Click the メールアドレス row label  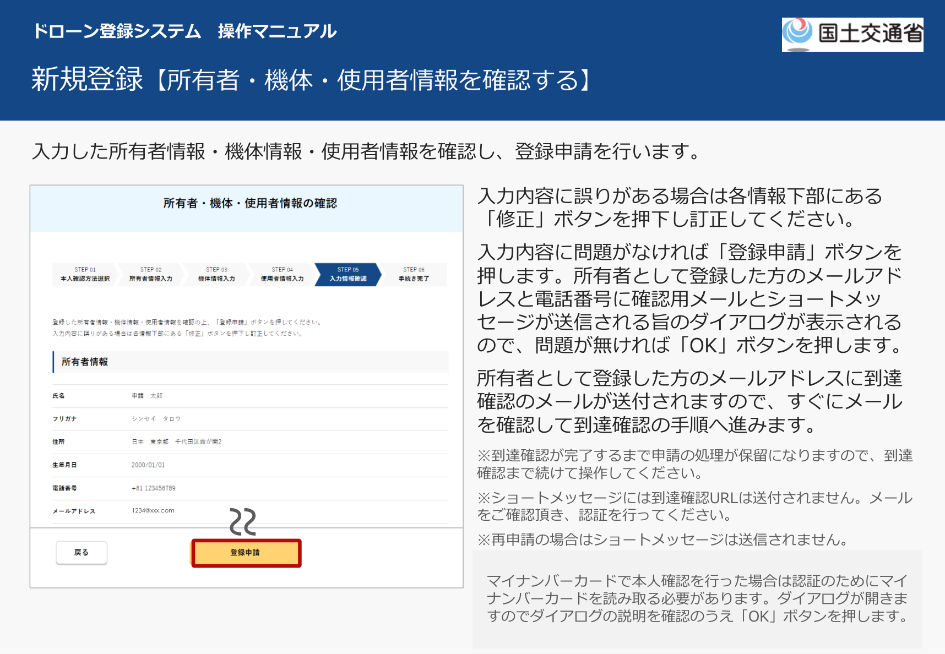74,511
